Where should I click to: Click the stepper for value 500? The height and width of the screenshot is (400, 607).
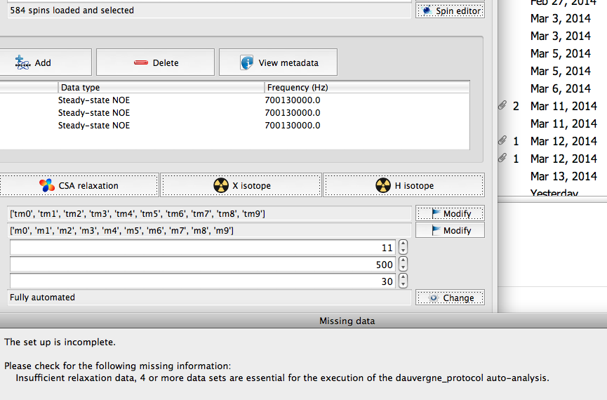403,265
